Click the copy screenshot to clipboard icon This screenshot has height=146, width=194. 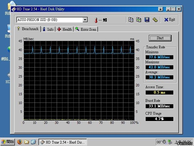tap(139, 19)
